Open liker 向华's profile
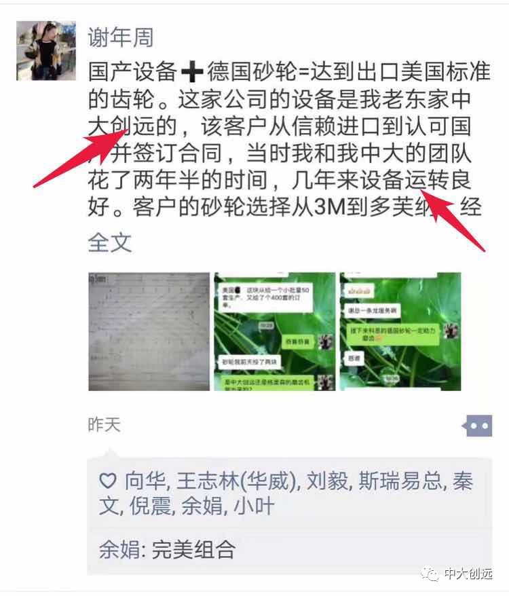This screenshot has height=596, width=509. (x=145, y=481)
